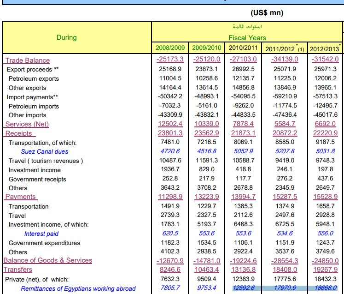
Task: Click the Export proceeds ** row label
Action: point(33,69)
